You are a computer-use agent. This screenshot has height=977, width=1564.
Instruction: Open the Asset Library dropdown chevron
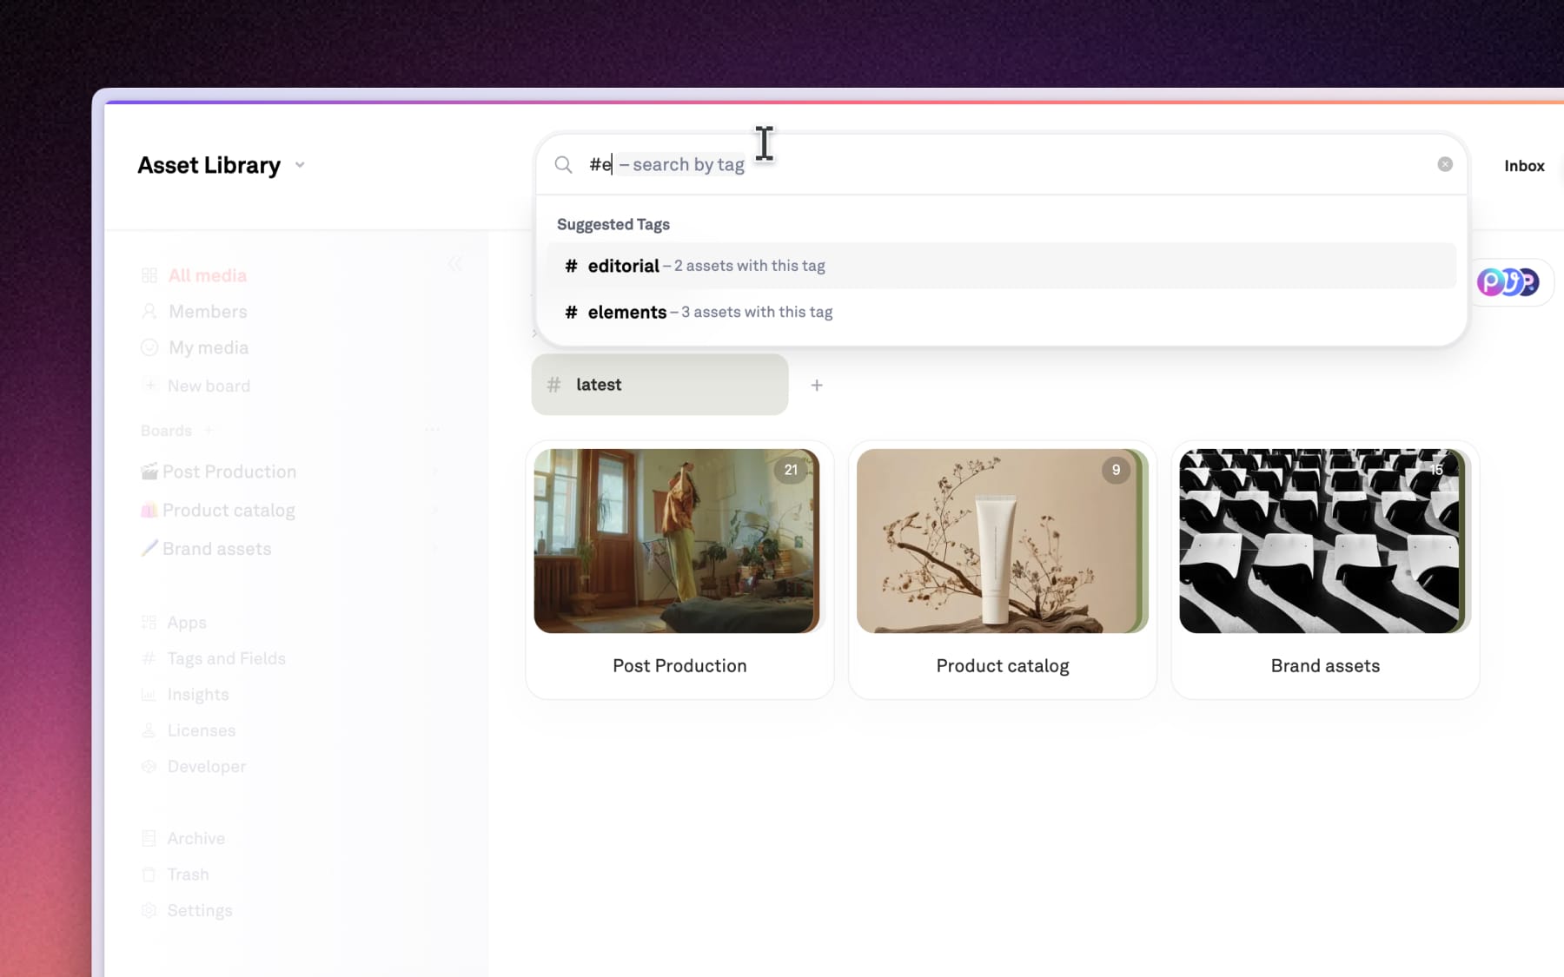click(300, 165)
